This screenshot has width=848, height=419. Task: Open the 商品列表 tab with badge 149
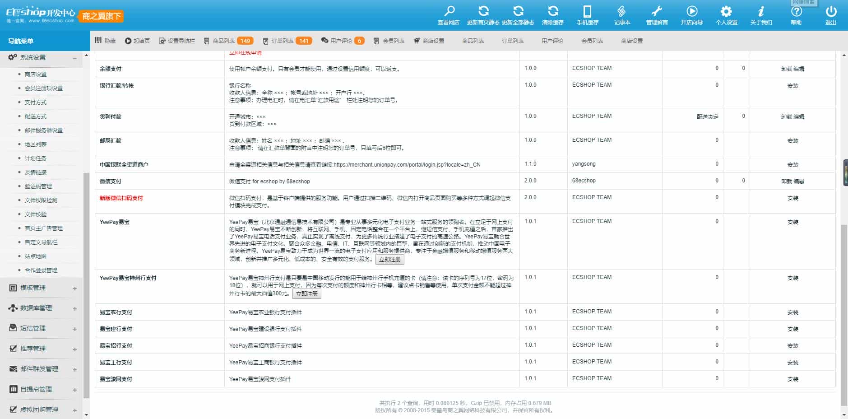pyautogui.click(x=228, y=41)
